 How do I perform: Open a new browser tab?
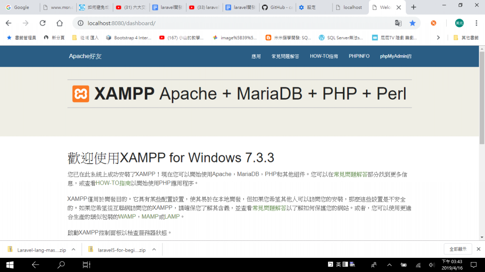(x=413, y=8)
